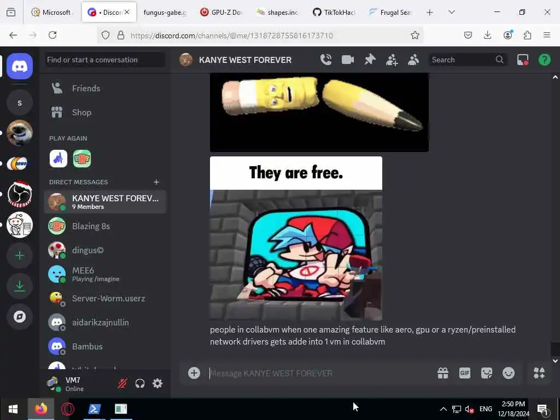
Task: Switch to the GPU-Z Download tab
Action: click(221, 13)
